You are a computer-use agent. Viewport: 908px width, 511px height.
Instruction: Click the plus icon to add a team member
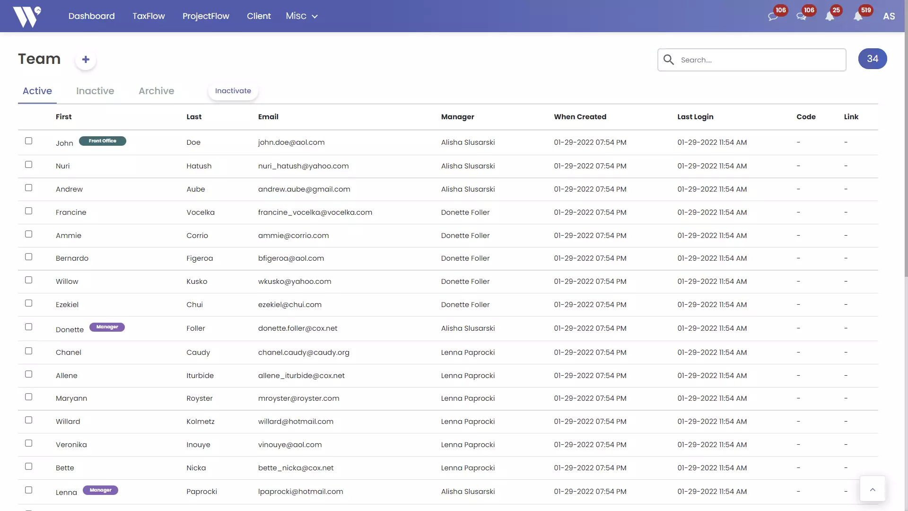tap(86, 60)
